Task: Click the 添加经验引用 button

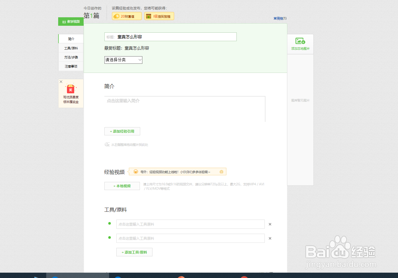Action: 122,131
